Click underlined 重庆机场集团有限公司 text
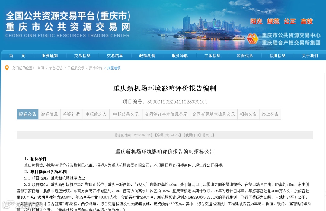Image resolution: width=326 pixels, height=211 pixels. 131,165
